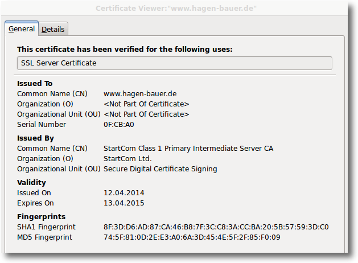This screenshot has width=358, height=263.
Task: Click the MD5 Fingerprint label
Action: coord(44,237)
